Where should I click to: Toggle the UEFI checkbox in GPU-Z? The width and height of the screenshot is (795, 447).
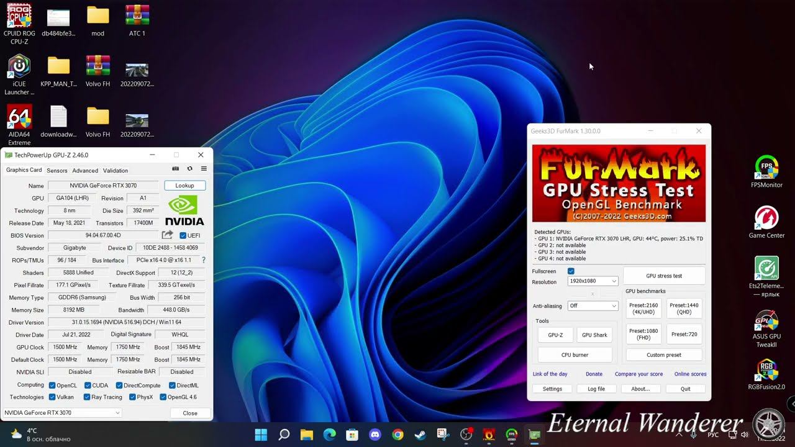[x=183, y=235]
